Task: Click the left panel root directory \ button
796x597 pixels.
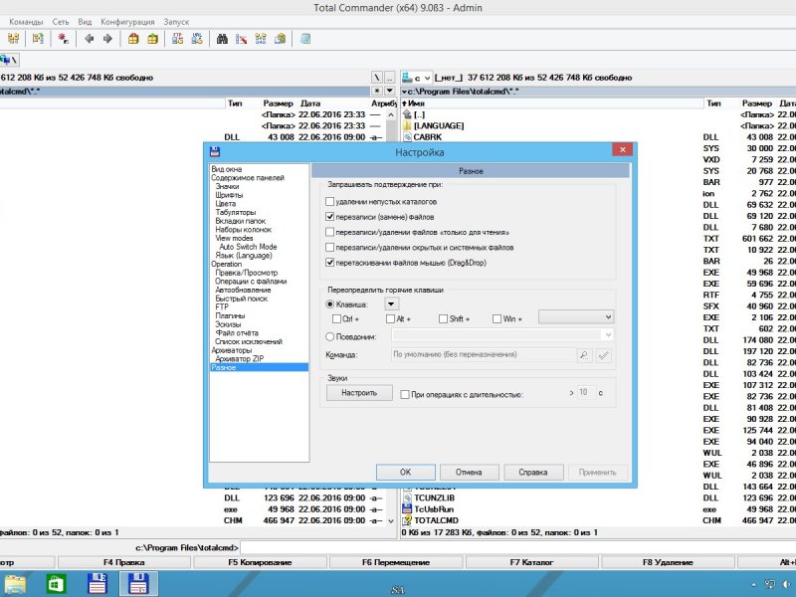Action: pyautogui.click(x=377, y=78)
